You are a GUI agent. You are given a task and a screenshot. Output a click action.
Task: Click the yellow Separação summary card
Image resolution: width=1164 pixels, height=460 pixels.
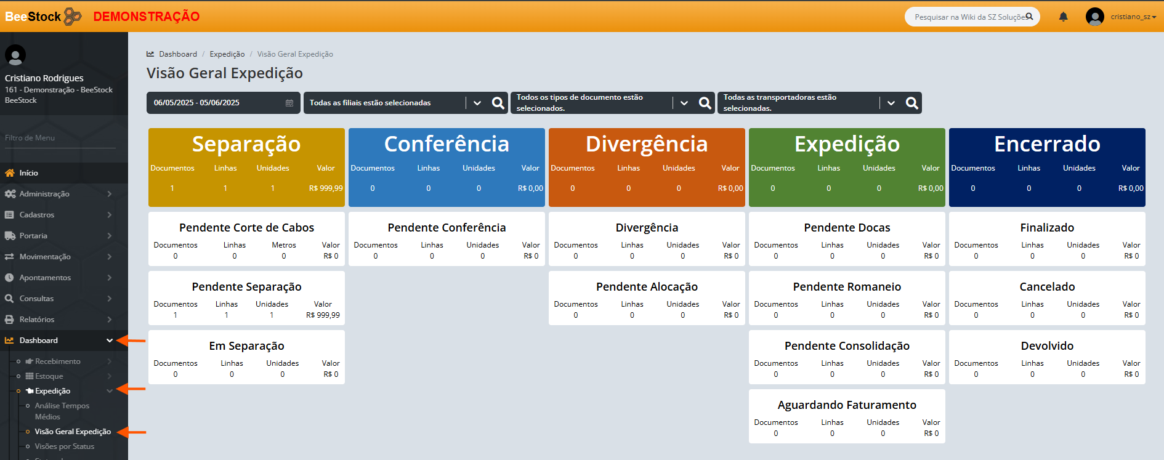pyautogui.click(x=246, y=167)
